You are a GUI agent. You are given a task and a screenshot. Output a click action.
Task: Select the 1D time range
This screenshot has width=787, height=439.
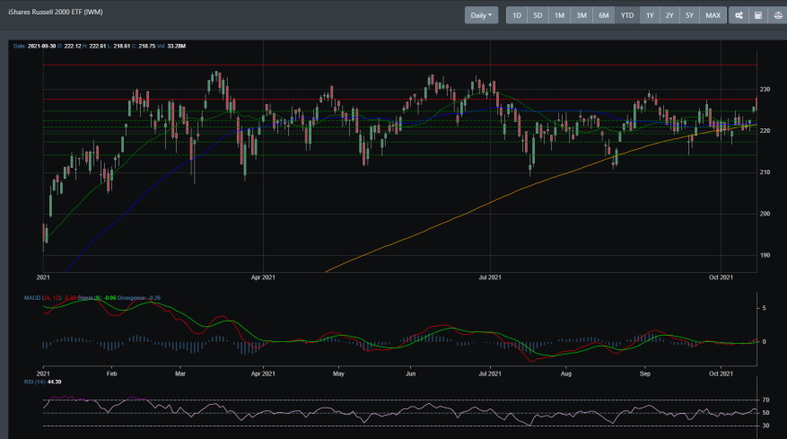click(x=517, y=15)
